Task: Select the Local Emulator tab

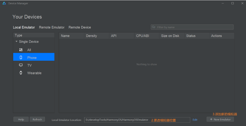Action: [x=24, y=27]
